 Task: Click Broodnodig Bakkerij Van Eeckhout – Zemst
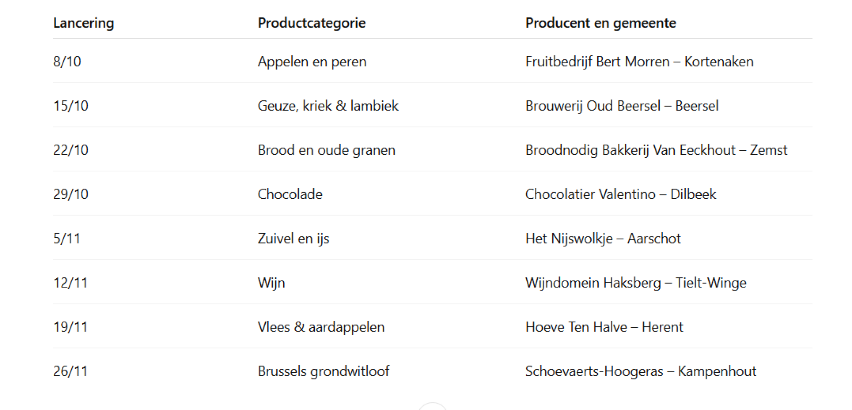(x=656, y=150)
